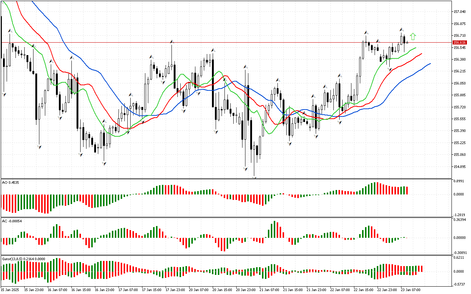Click the 15 Jan 2025 date label
Viewport: 471px width, 294px height.
tap(10, 290)
